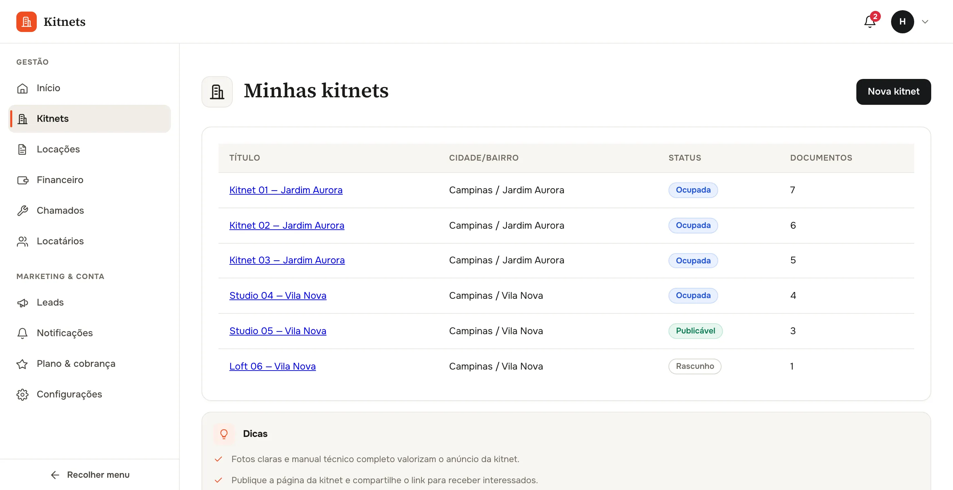This screenshot has height=490, width=953.
Task: Select Locatários in sidebar
Action: click(90, 241)
